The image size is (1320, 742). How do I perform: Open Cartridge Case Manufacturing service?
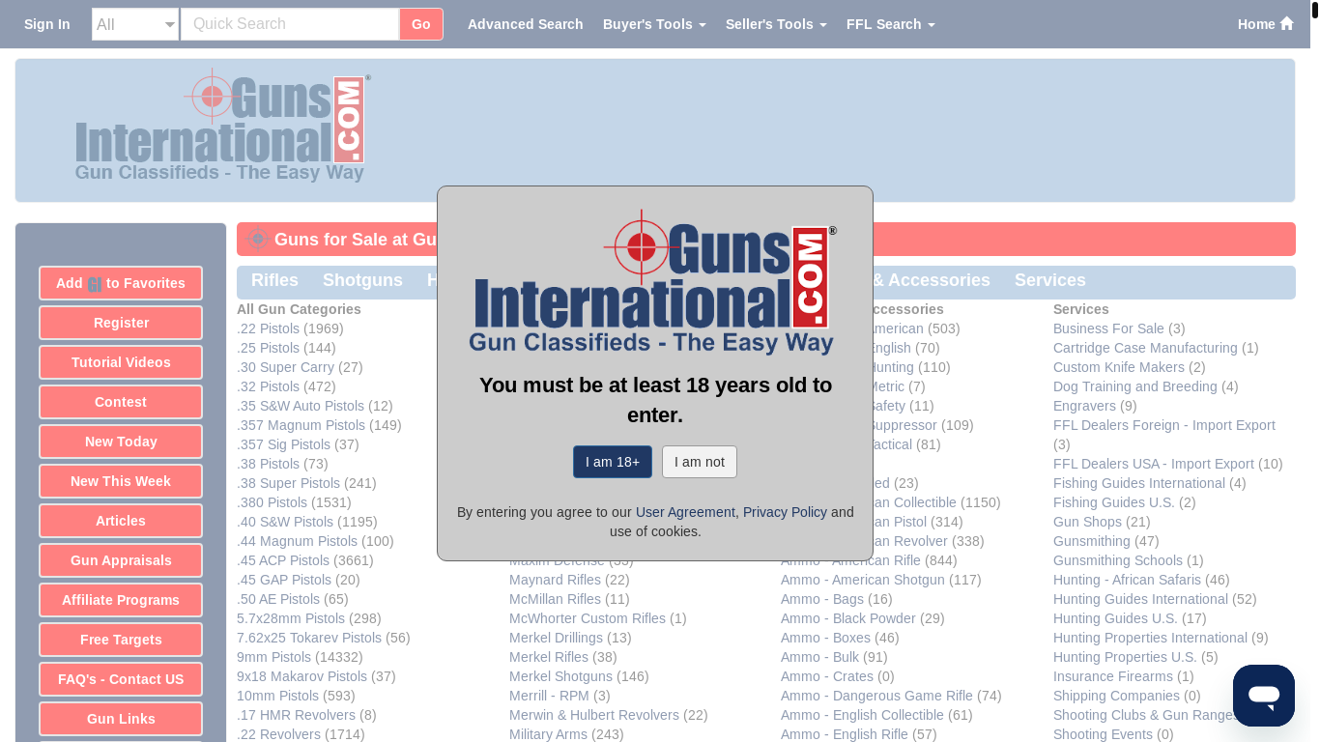click(1145, 348)
